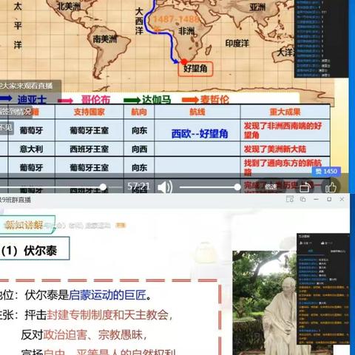Click the 政治迫害、宗教愚昧 red text

93,335
